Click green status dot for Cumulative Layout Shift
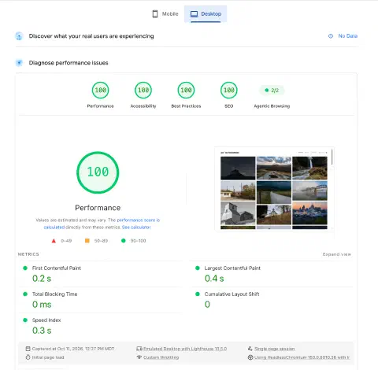Viewport: 378px width, 370px height. tap(198, 294)
